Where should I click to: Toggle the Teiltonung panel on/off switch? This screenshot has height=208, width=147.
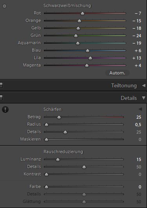tap(1, 85)
